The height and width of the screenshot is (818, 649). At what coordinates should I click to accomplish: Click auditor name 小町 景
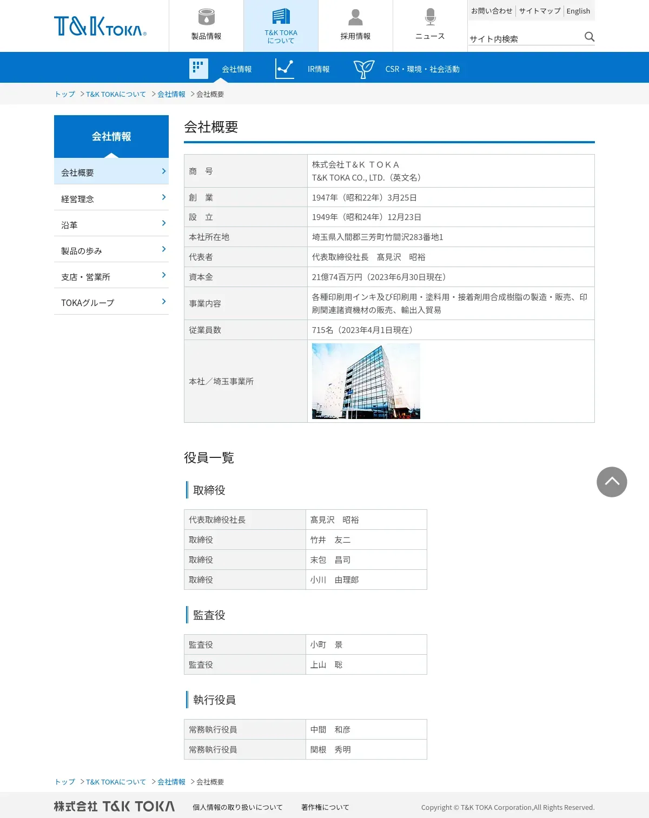click(x=327, y=644)
